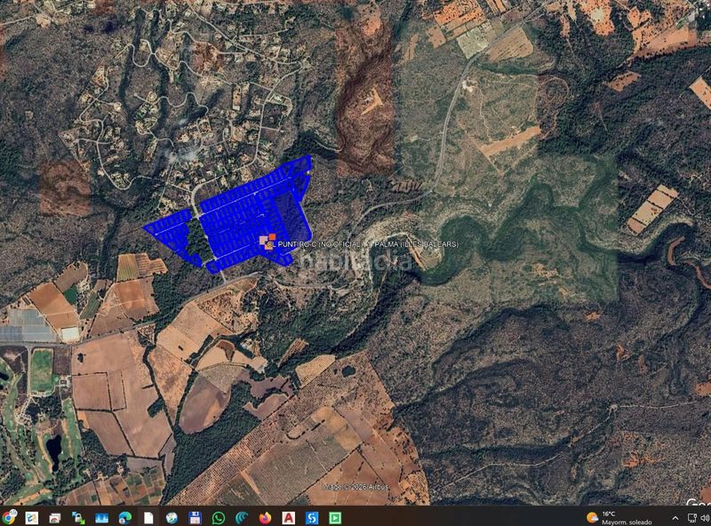Open network status tray icon
Image resolution: width=711 pixels, height=526 pixels.
(x=692, y=518)
